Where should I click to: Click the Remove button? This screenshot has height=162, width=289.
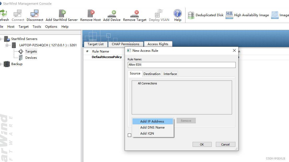[186, 121]
